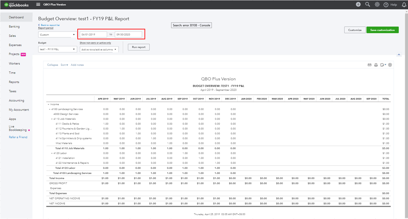The image size is (408, 219).
Task: Open Live Bookkeeping in the sidebar
Action: [18, 128]
